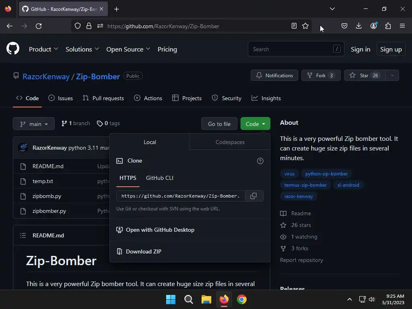This screenshot has height=309, width=412.
Task: Open the extensions puzzle icon
Action: [x=388, y=26]
